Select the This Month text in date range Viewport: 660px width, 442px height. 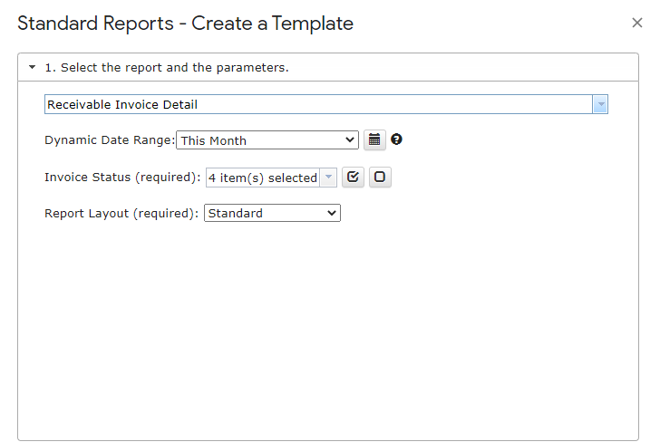(x=214, y=140)
